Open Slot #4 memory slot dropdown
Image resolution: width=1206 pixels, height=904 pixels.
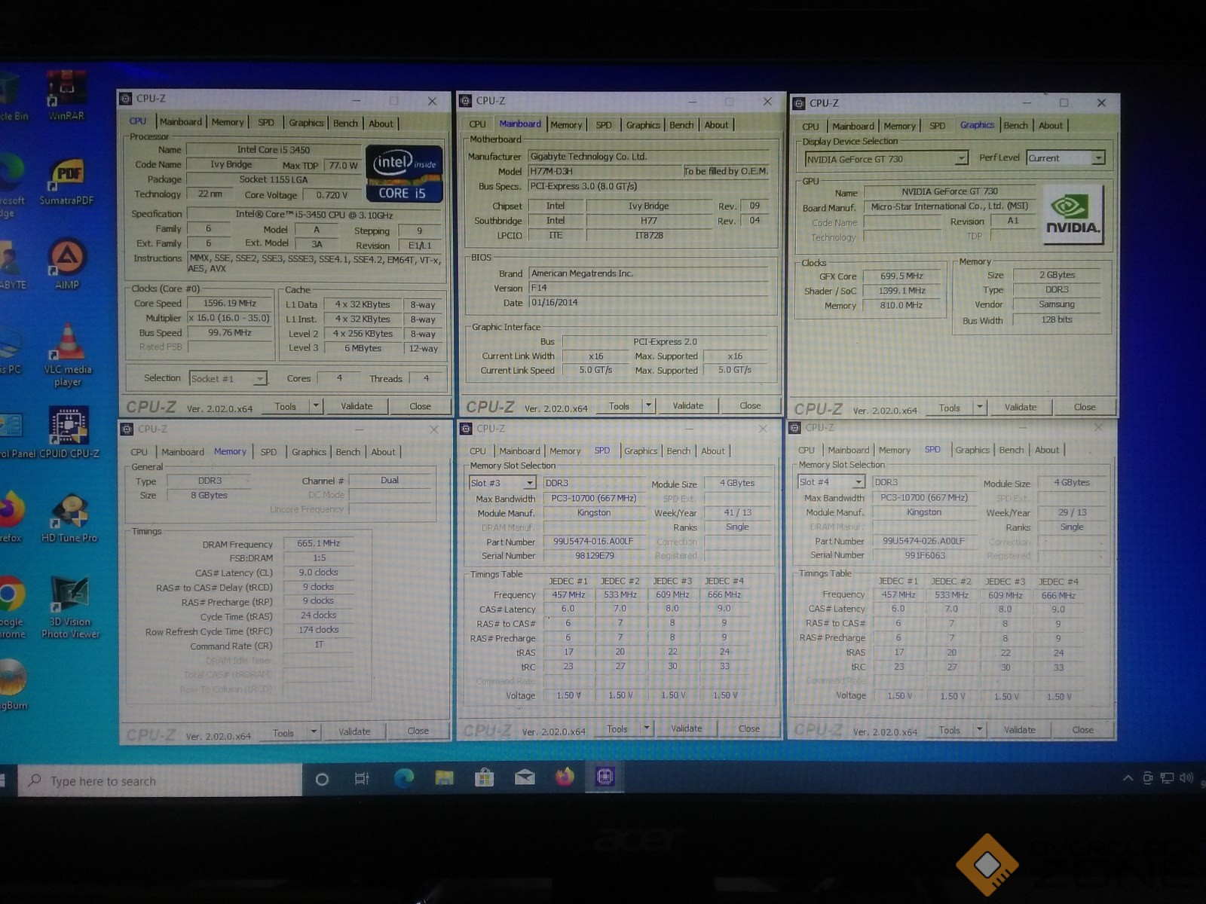tap(831, 482)
